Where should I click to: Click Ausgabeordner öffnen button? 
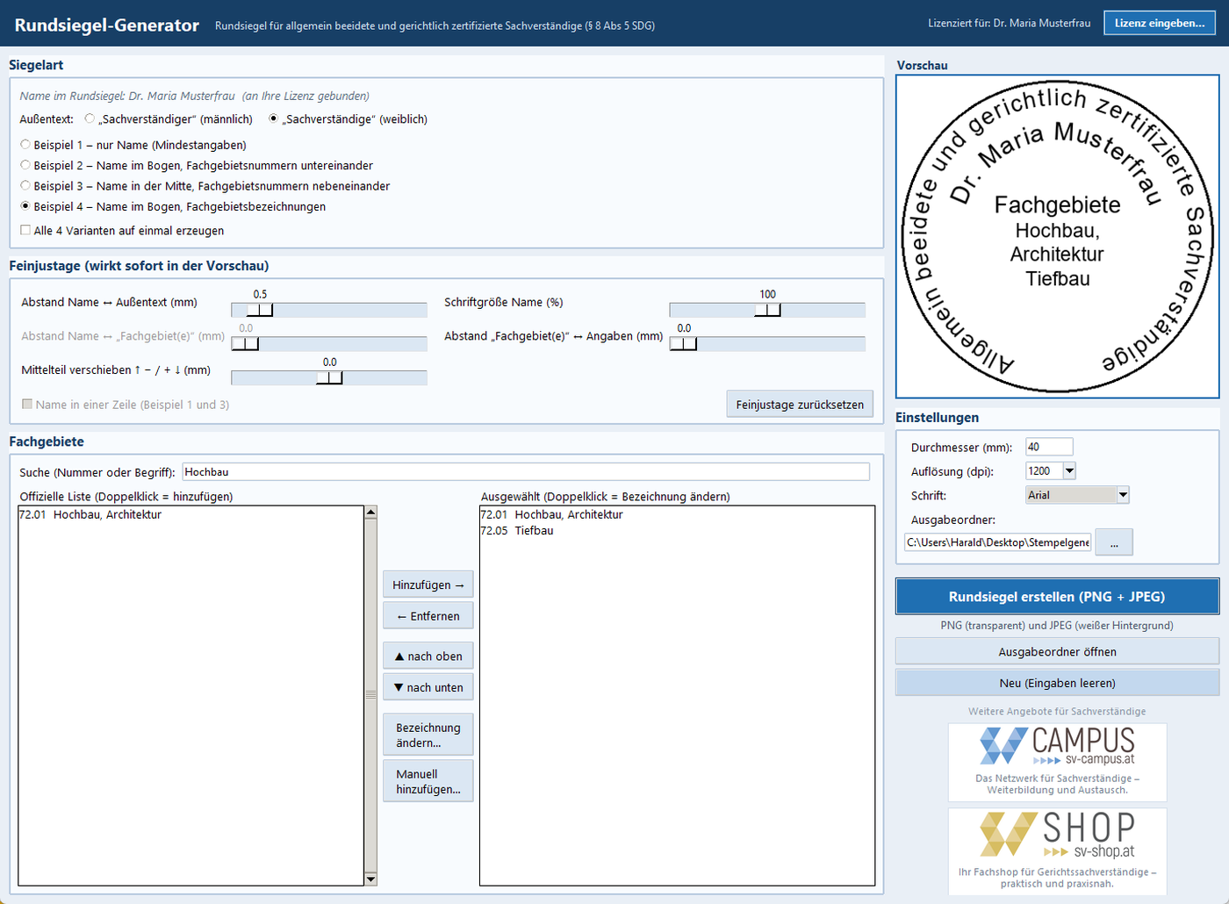1057,651
